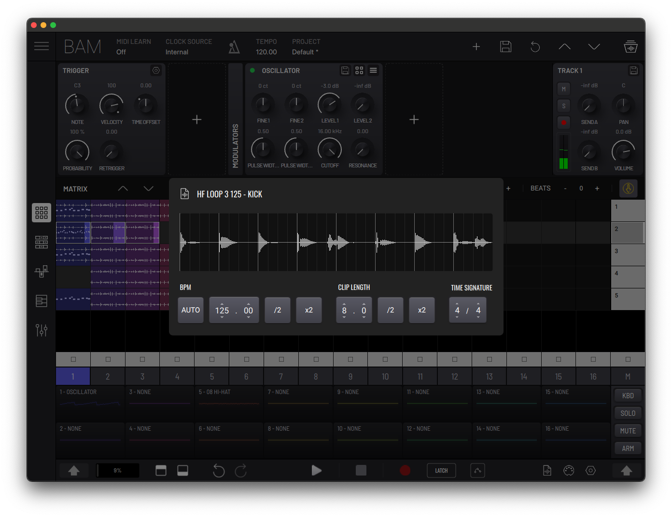Save the project with the disk icon
Screen dimensions: 672x517
click(505, 47)
